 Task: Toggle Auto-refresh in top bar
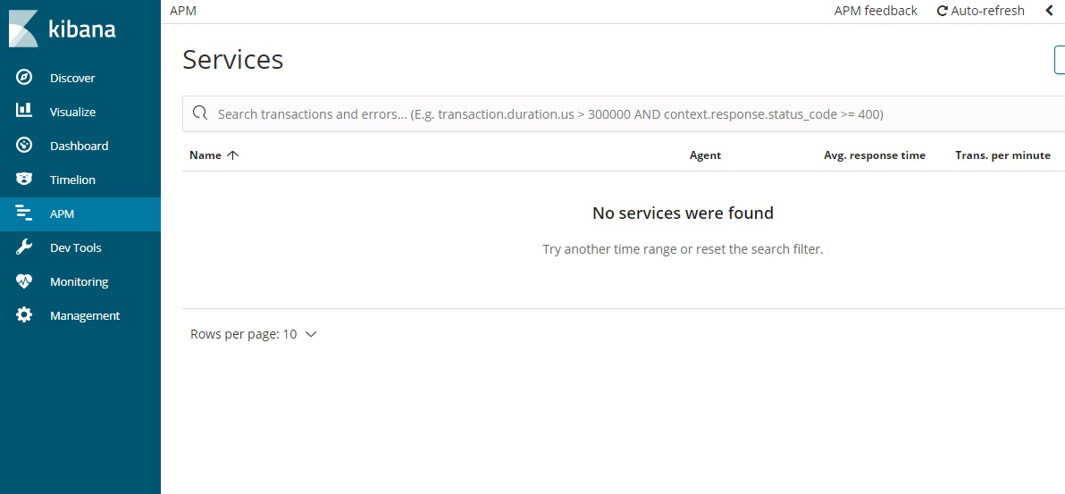(980, 11)
